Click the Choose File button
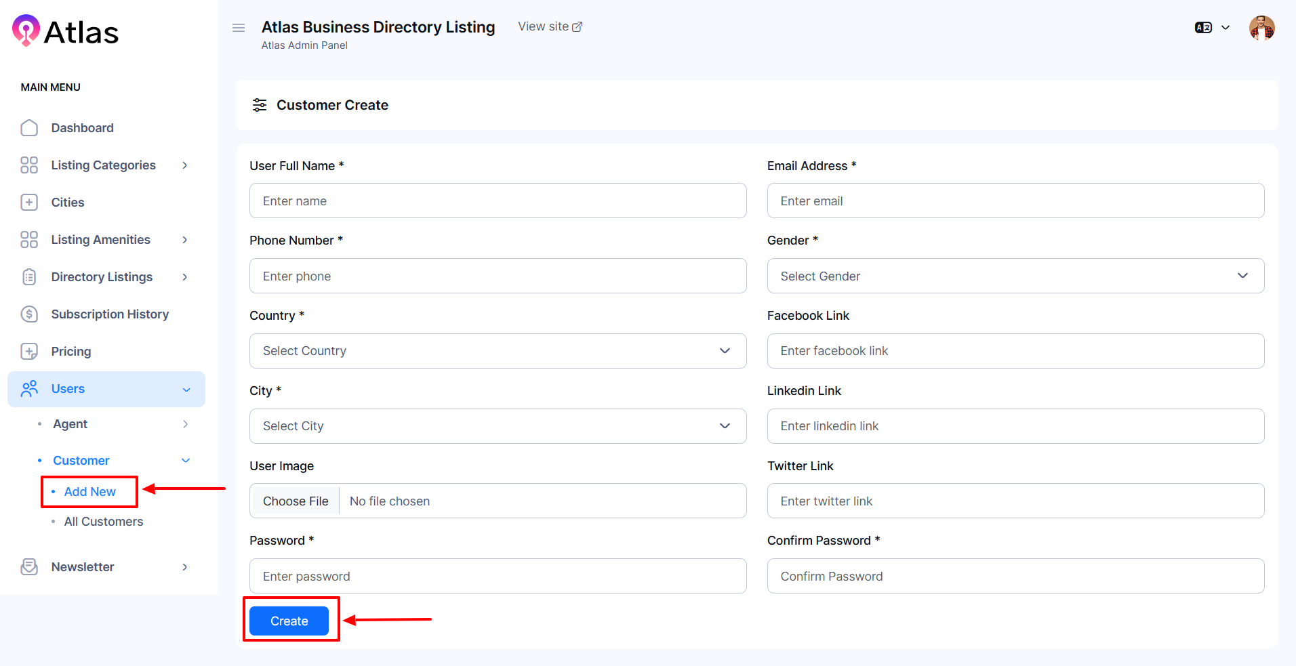Viewport: 1296px width, 666px height. click(x=296, y=501)
